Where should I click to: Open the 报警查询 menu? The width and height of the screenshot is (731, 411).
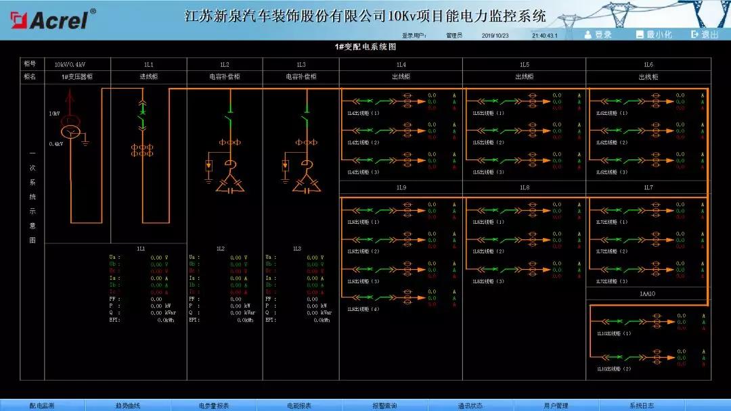[384, 406]
